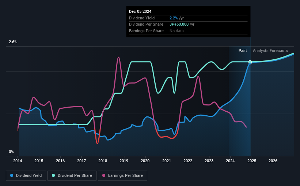Toggle the Earnings Per Share legend button
The width and height of the screenshot is (300, 186).
coord(122,176)
